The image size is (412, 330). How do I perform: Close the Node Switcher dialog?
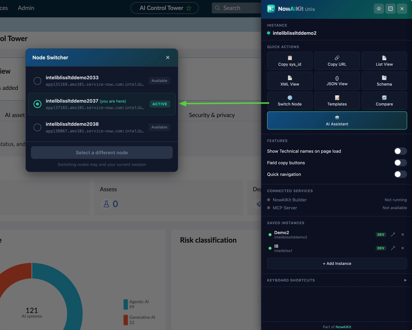click(x=168, y=57)
